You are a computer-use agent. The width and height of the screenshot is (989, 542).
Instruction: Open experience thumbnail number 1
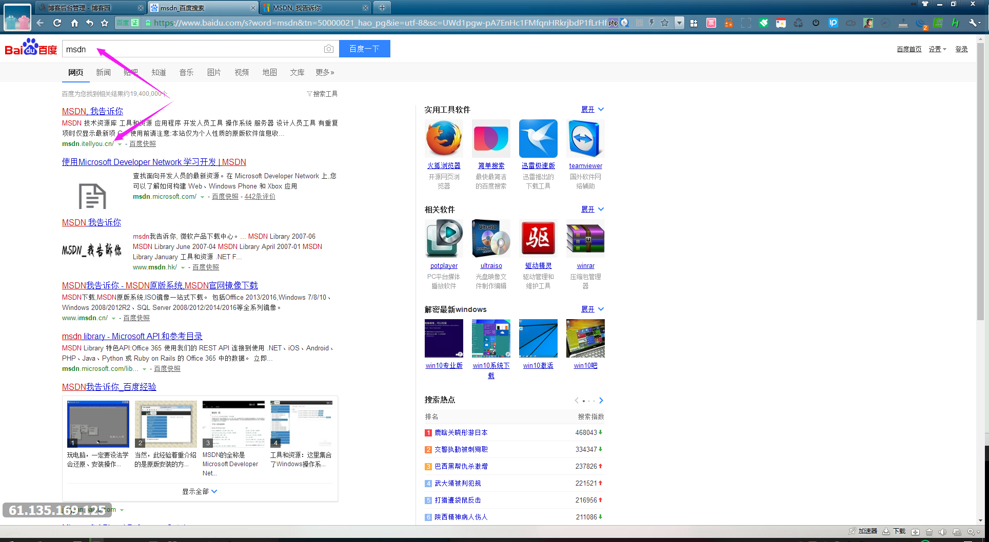click(x=98, y=424)
